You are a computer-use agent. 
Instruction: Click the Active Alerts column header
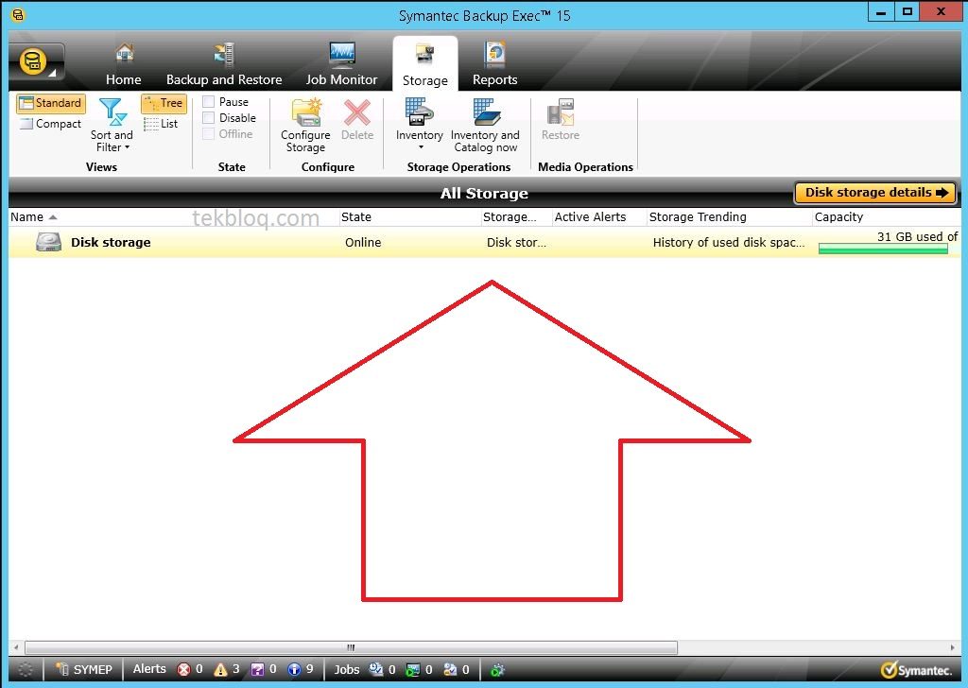[x=598, y=217]
